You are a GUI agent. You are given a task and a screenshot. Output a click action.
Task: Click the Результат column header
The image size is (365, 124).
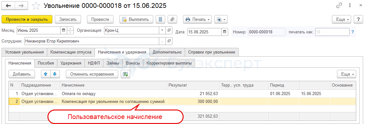pos(193,85)
